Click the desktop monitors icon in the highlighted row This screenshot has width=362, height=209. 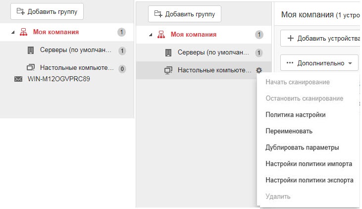[168, 70]
